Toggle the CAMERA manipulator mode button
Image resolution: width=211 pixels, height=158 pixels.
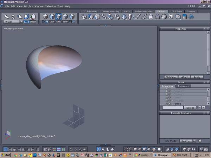pos(33,21)
